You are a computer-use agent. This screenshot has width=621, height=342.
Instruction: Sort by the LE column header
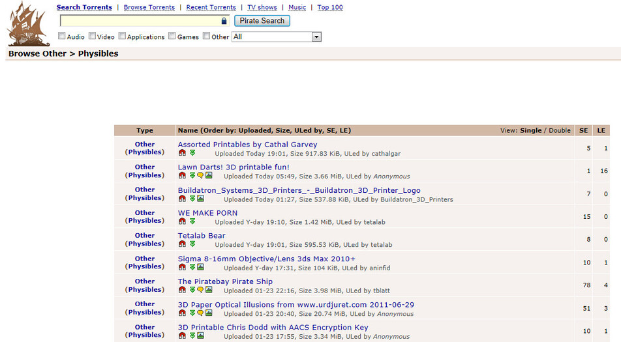tap(601, 130)
